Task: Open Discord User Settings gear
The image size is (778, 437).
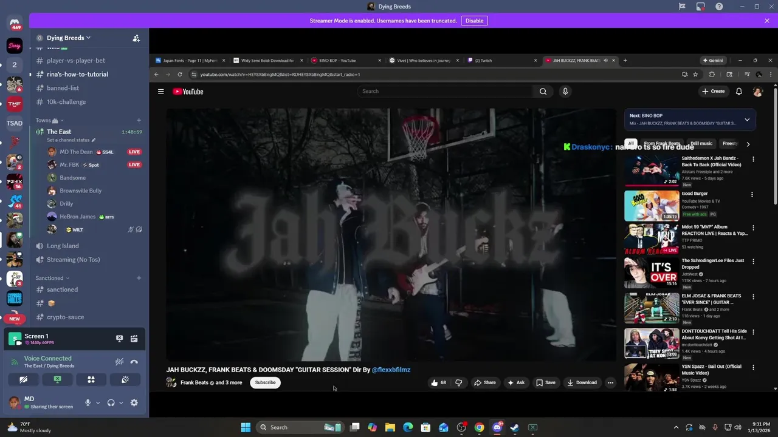Action: pyautogui.click(x=134, y=402)
